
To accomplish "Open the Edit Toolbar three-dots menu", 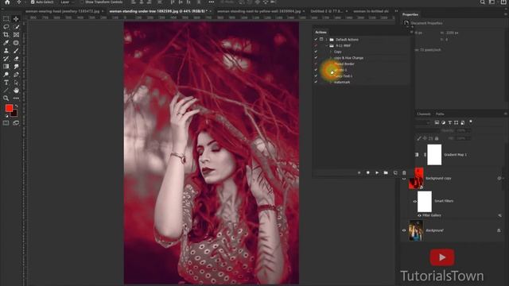I will point(16,98).
